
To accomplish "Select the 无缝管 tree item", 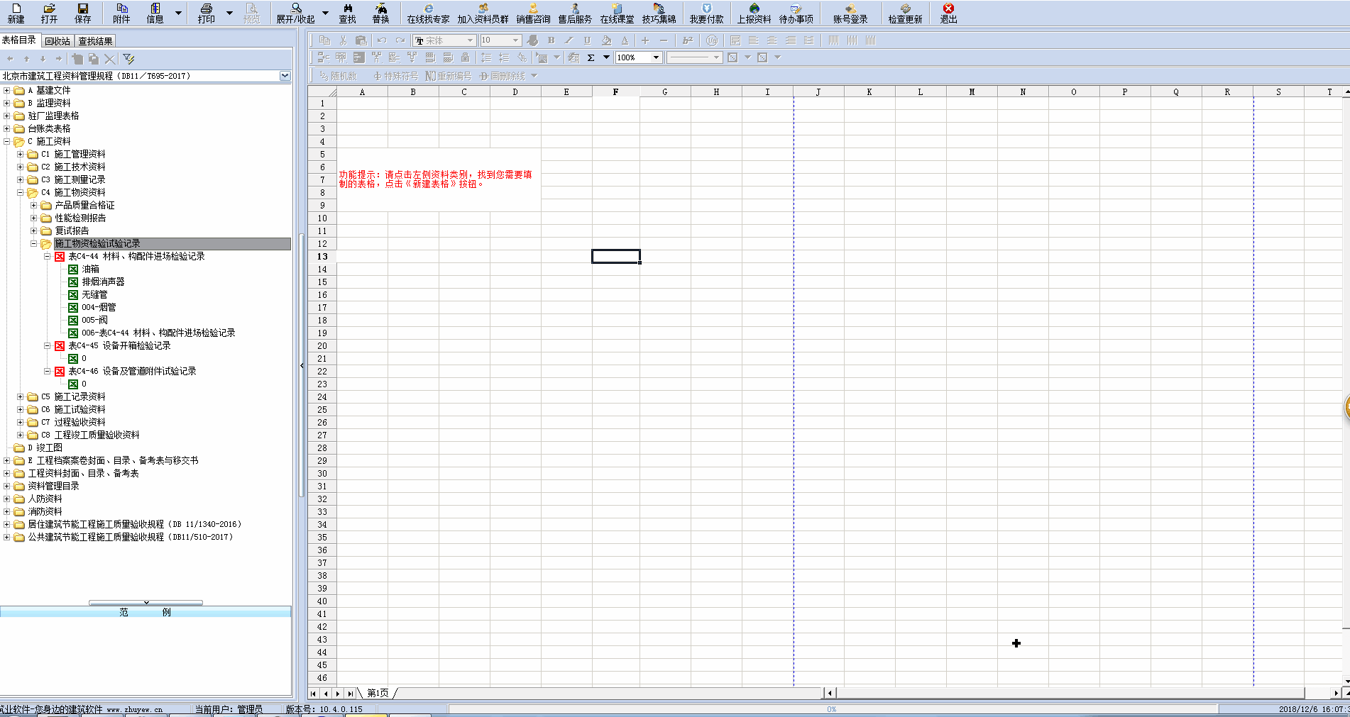I will point(94,295).
